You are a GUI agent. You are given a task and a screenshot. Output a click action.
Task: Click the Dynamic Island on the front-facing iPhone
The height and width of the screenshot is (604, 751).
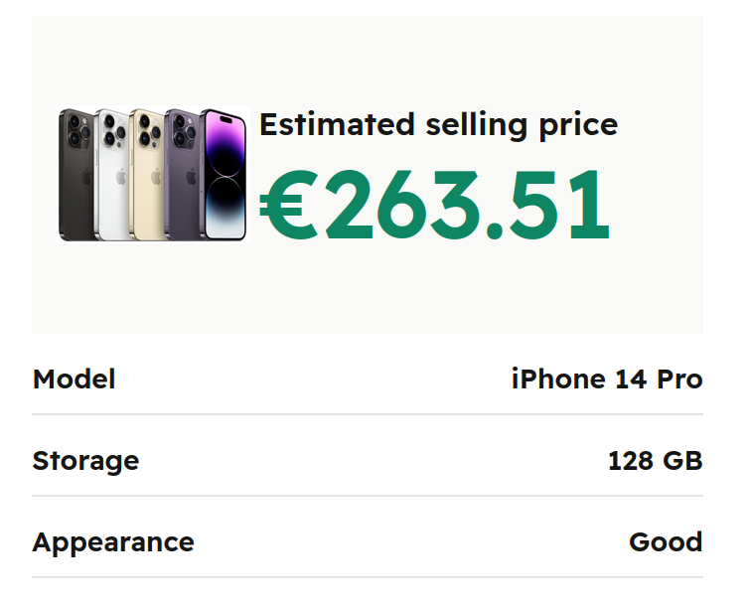[225, 120]
